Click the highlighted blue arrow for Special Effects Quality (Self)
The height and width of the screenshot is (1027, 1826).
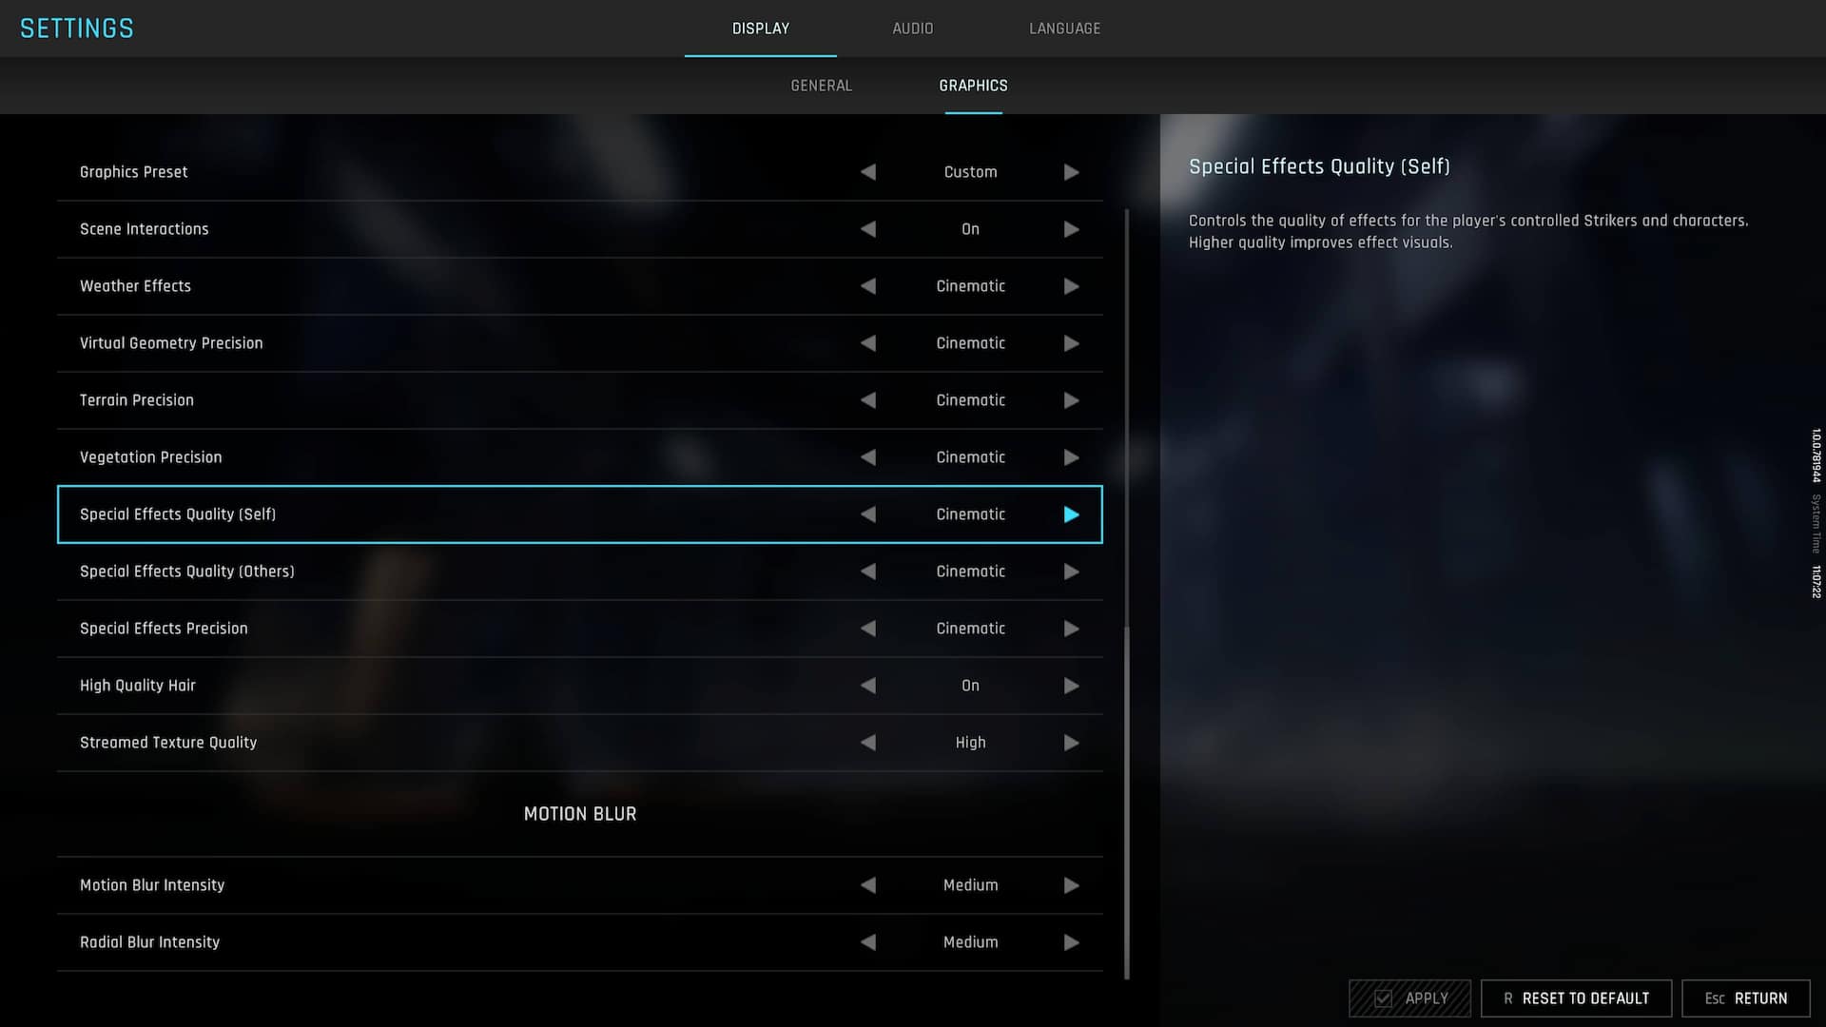[1071, 514]
